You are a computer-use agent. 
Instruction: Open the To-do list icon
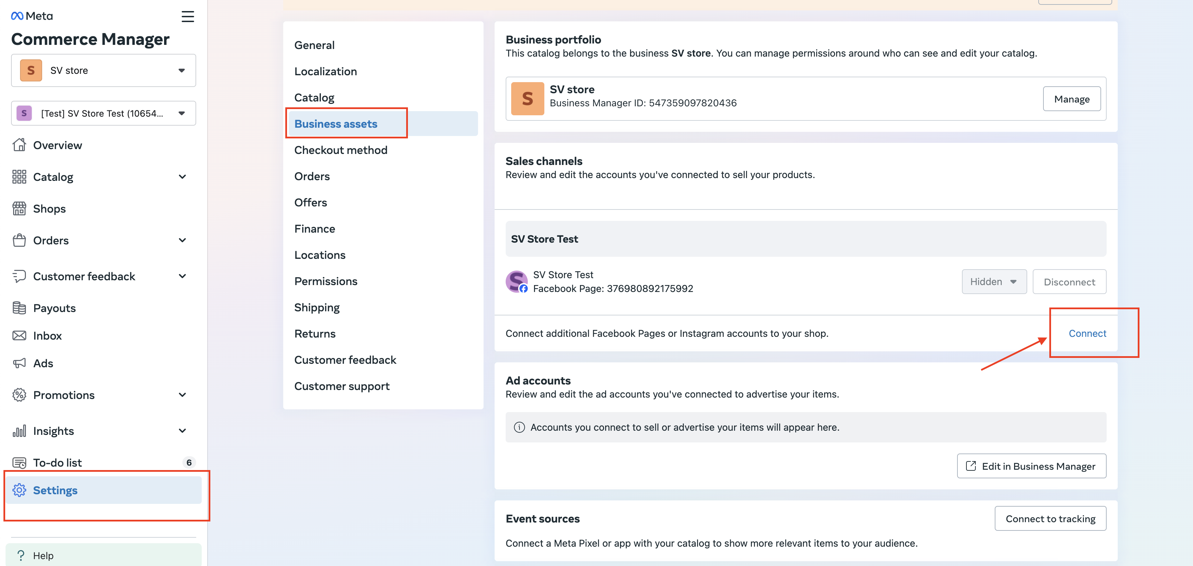pyautogui.click(x=19, y=462)
